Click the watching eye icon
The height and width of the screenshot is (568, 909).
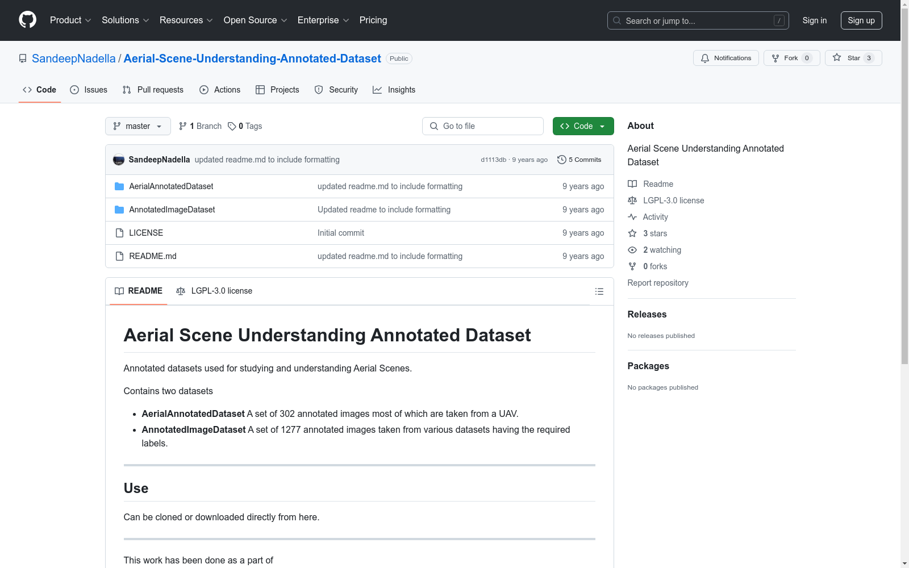(x=632, y=250)
